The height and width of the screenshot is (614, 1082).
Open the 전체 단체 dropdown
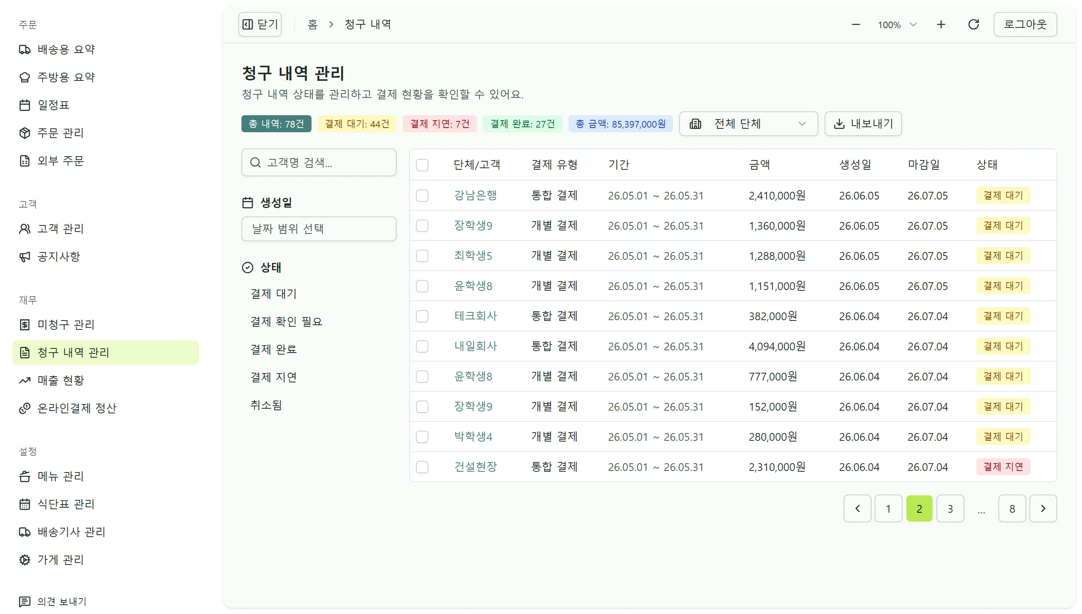tap(749, 124)
